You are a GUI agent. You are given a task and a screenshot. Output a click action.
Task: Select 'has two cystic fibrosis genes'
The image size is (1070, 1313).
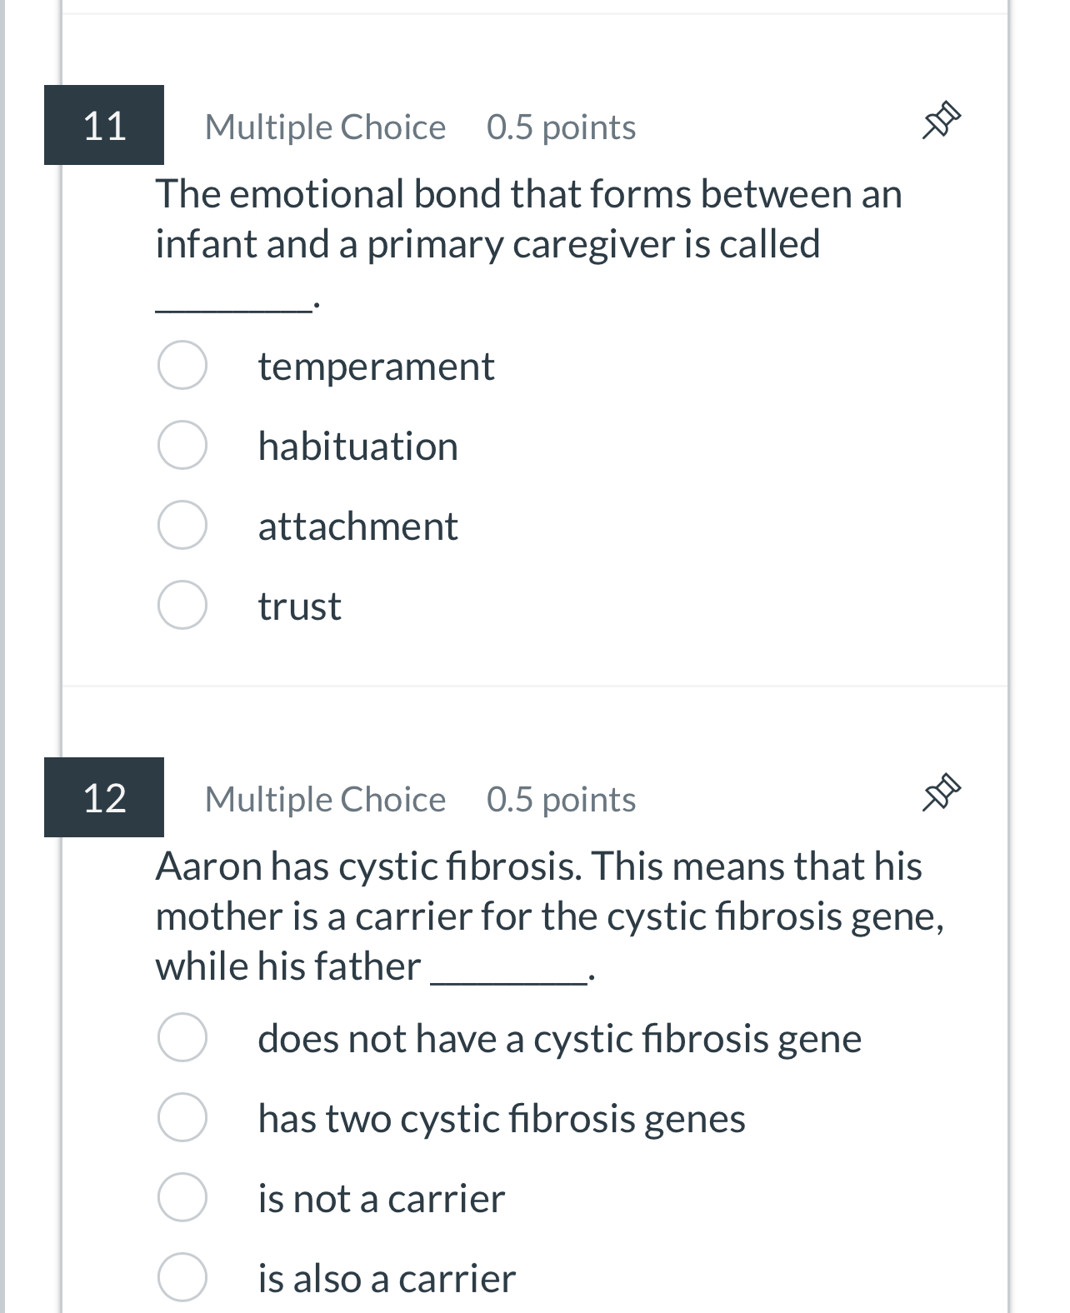tap(182, 1119)
